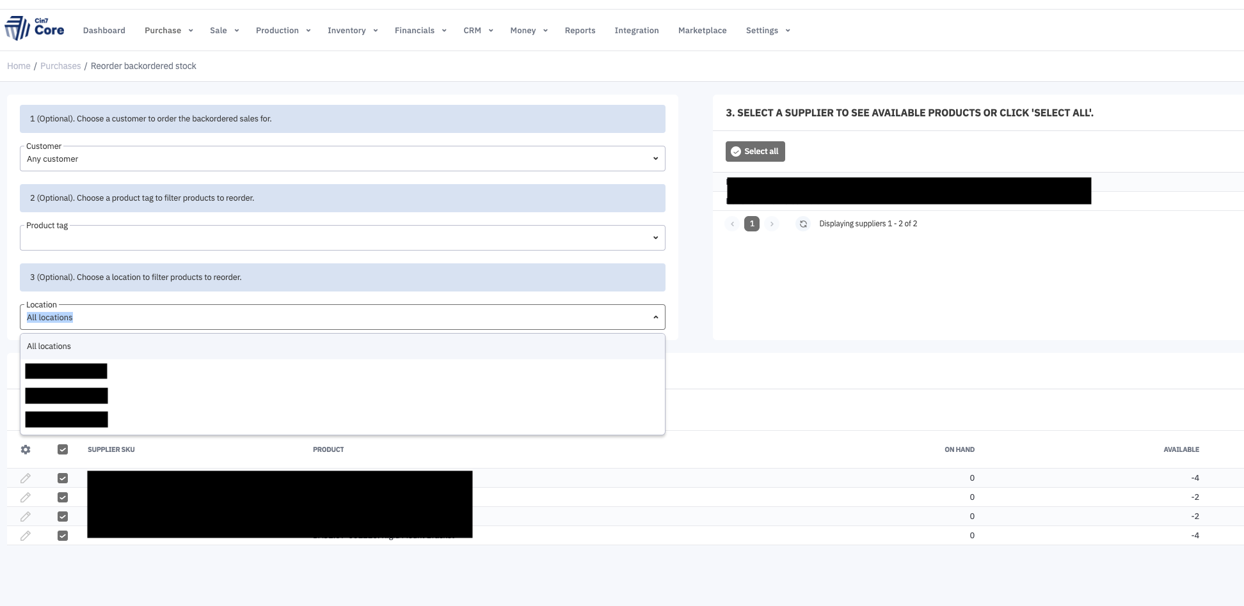
Task: Open the Inventory menu
Action: (352, 31)
